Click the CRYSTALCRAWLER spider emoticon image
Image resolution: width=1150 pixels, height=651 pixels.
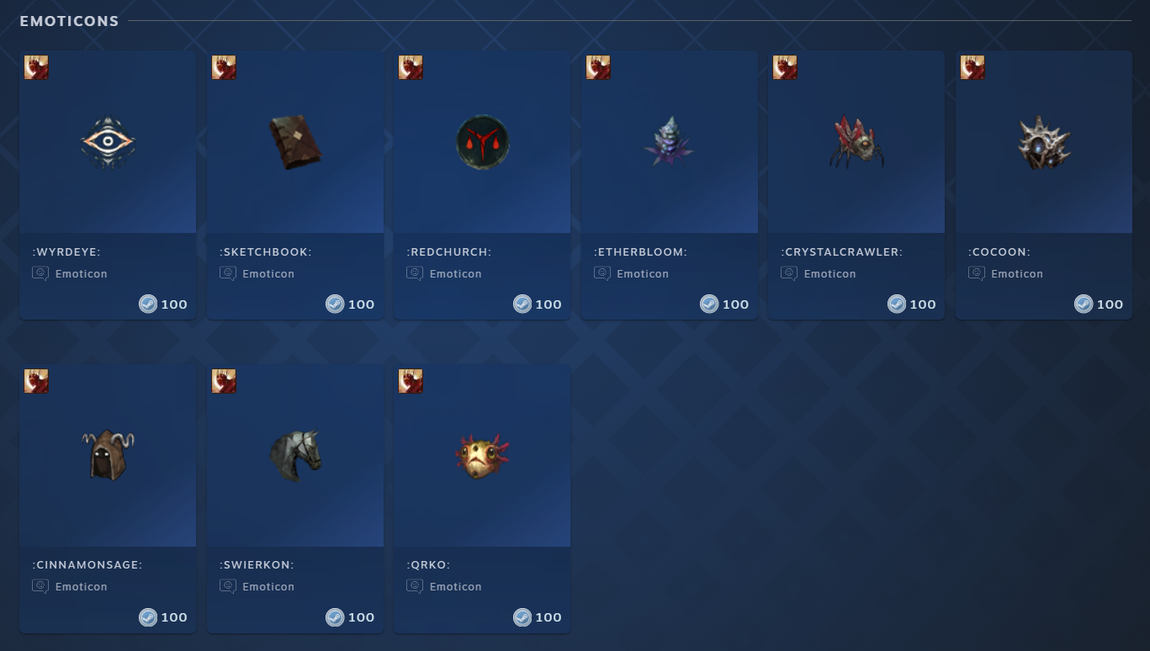[x=856, y=141]
